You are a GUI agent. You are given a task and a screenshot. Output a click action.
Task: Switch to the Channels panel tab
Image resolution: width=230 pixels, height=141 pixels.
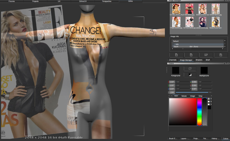[172, 60]
